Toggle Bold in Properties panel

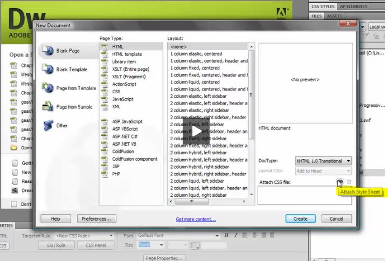[x=226, y=235]
